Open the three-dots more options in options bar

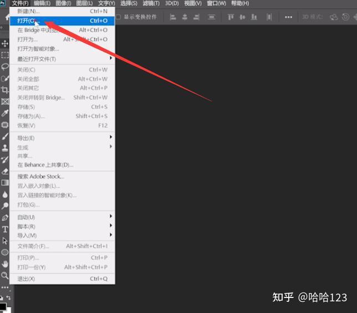[x=288, y=17]
